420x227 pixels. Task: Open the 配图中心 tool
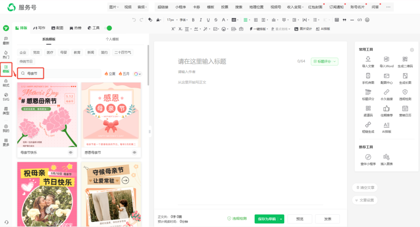pos(386,79)
